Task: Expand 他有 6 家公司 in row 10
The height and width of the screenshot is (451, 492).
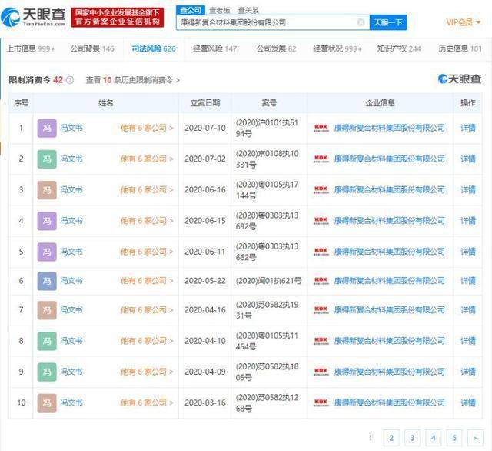Action: 147,403
